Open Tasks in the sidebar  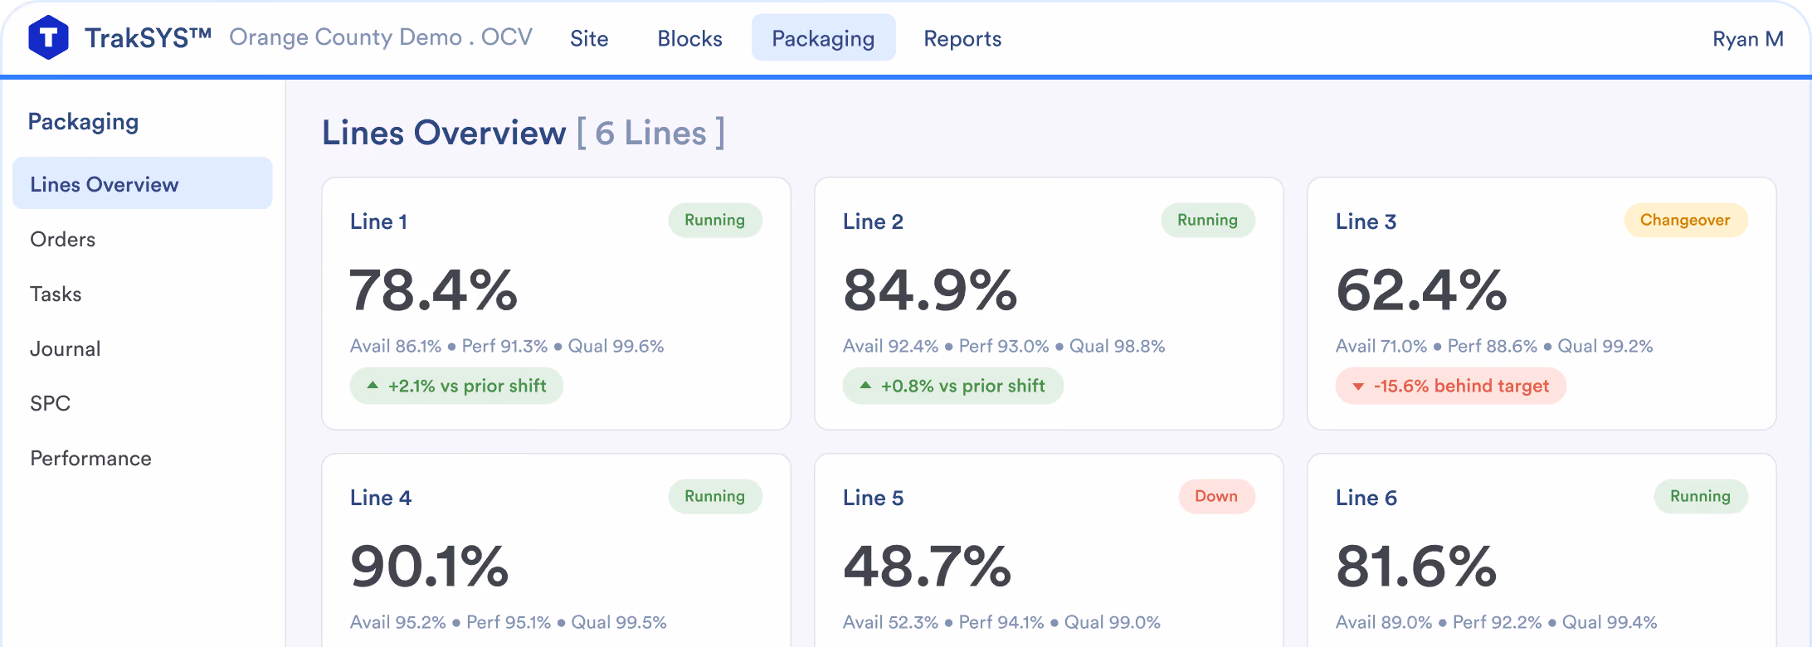click(56, 294)
